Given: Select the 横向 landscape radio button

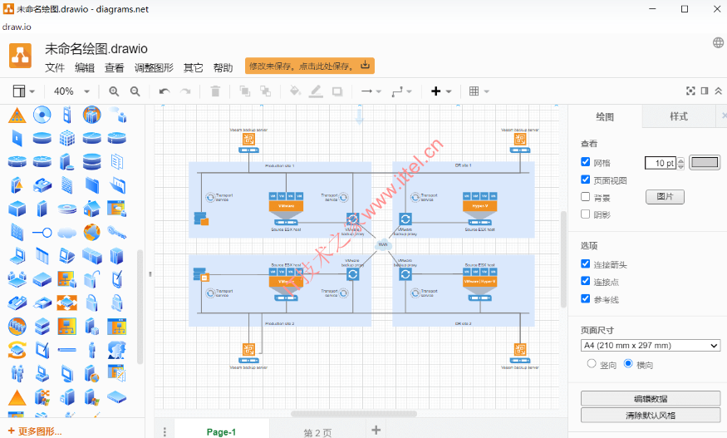Looking at the screenshot, I should 628,363.
